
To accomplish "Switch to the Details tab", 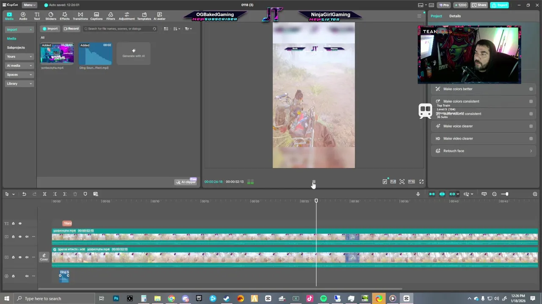I will tap(455, 16).
